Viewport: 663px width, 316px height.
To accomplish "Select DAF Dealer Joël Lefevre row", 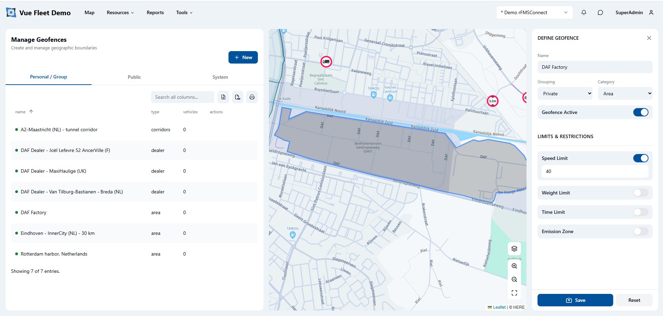I will [134, 150].
